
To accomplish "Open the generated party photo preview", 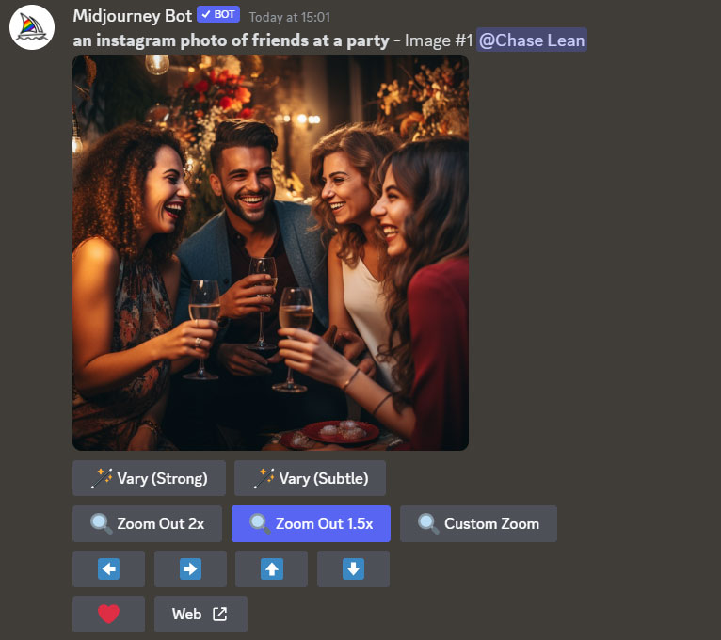I will (270, 252).
